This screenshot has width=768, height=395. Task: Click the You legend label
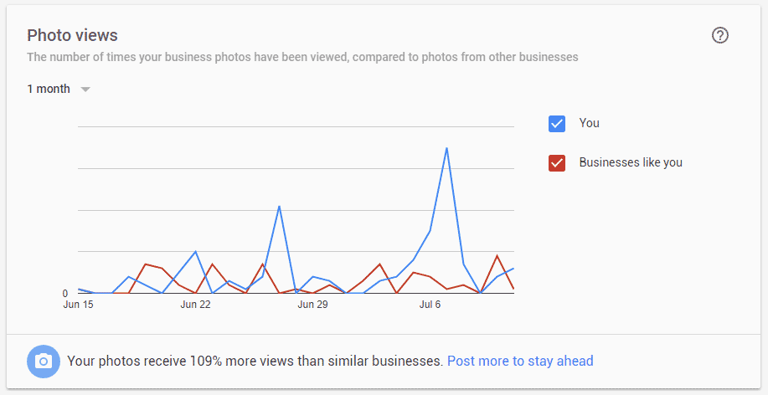[x=590, y=123]
